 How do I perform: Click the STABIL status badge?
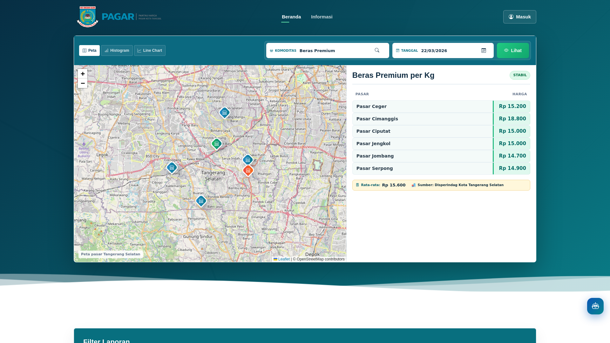[520, 75]
